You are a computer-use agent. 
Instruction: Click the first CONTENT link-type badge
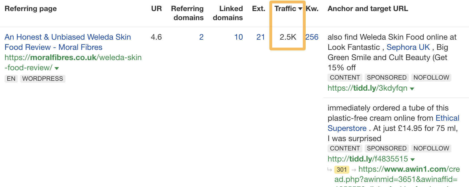(x=345, y=77)
